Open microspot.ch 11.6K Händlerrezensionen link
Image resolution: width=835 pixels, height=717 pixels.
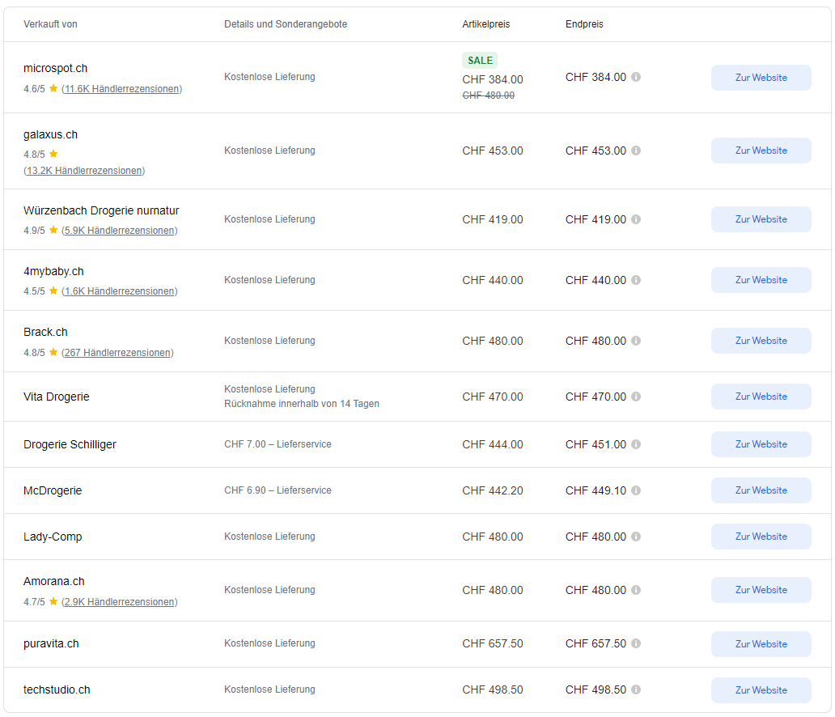[121, 89]
